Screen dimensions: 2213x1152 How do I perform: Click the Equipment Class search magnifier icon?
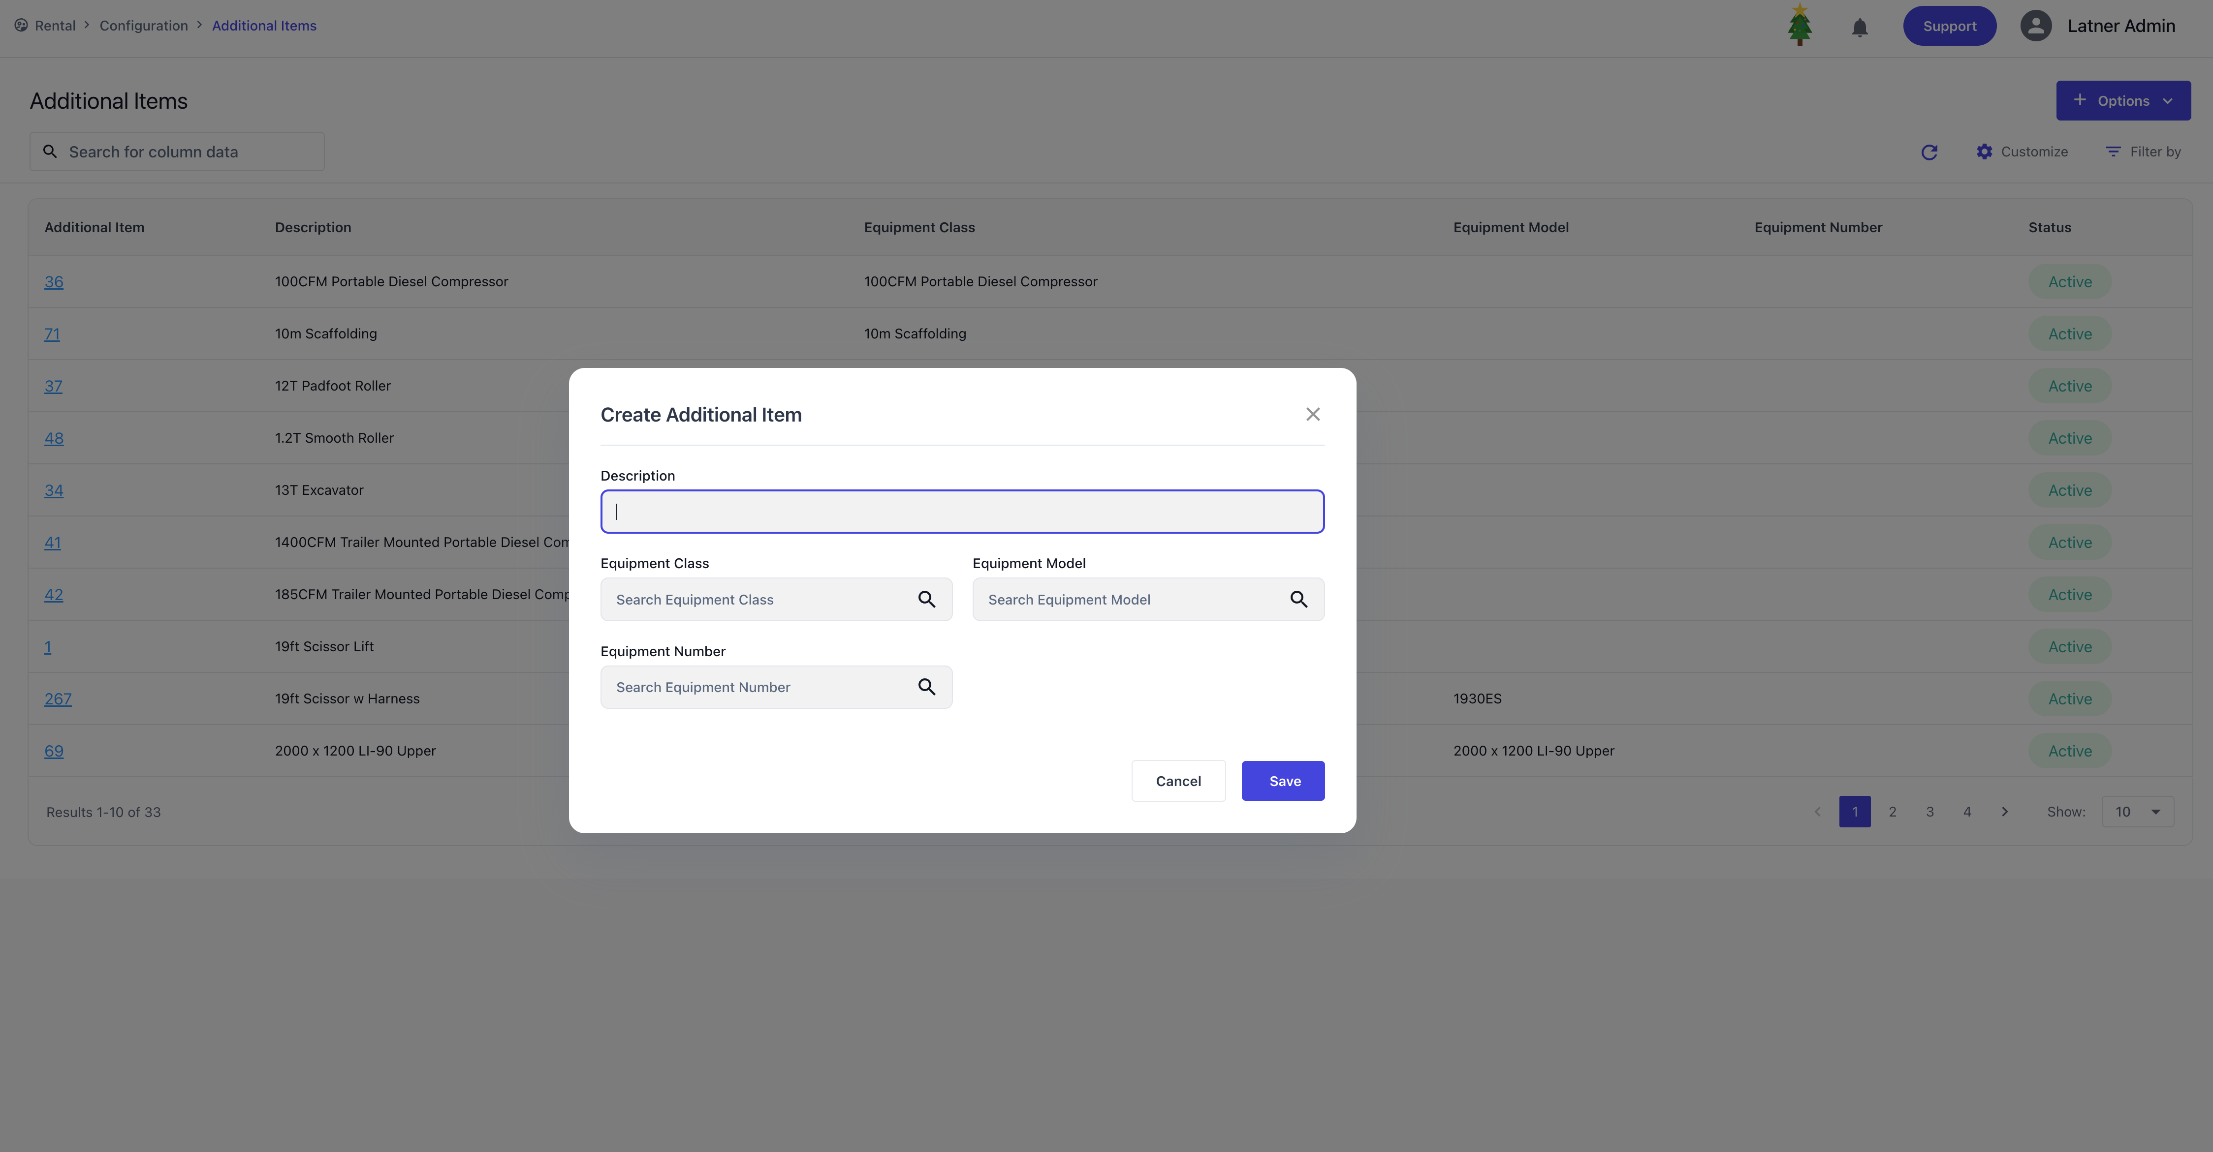click(x=926, y=599)
